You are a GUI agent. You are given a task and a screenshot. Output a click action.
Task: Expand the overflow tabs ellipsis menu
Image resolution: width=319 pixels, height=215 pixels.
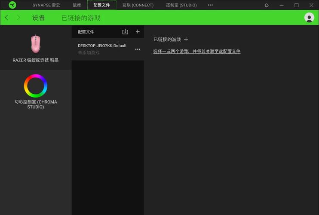(210, 5)
